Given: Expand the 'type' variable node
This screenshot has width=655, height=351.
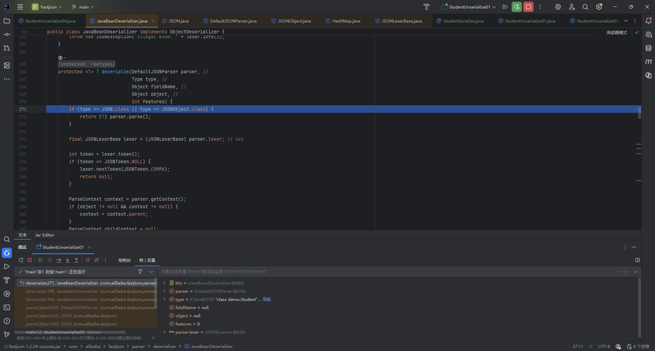Looking at the screenshot, I should click(165, 300).
